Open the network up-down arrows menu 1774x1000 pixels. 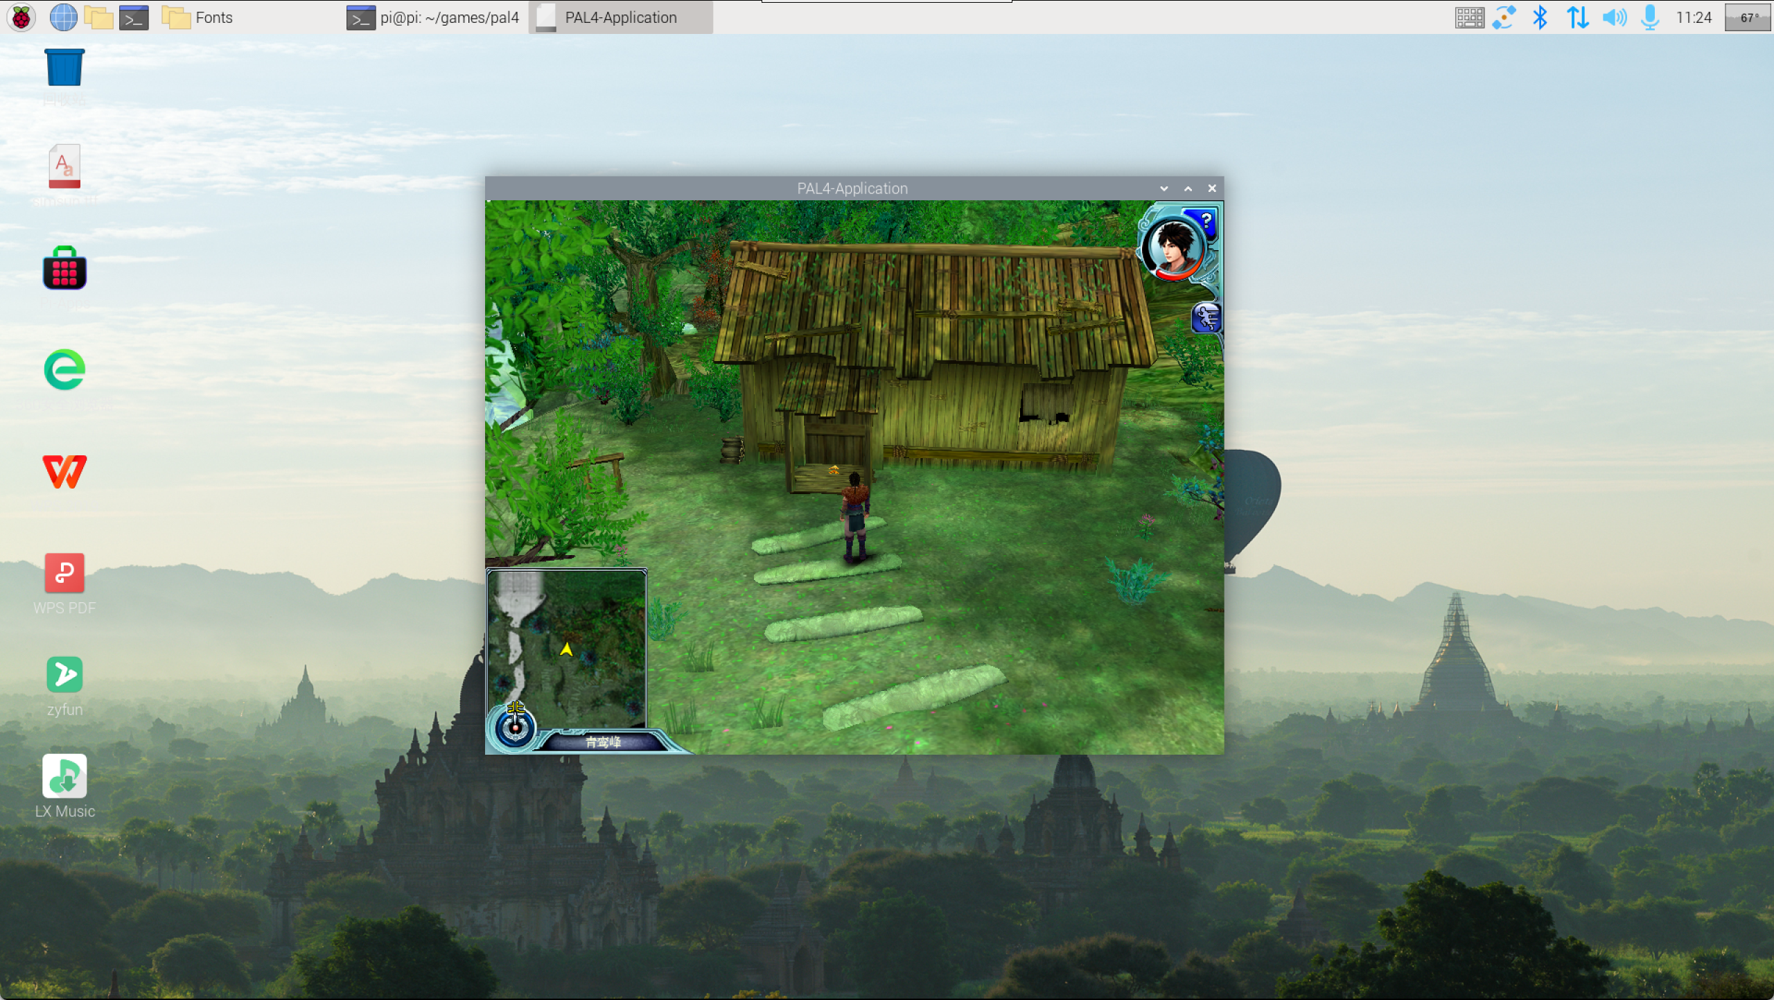click(x=1577, y=17)
